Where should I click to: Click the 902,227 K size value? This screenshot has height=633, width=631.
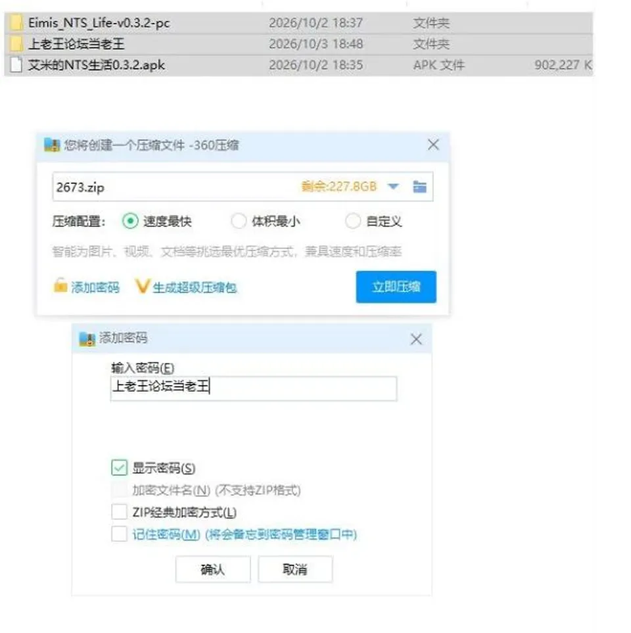563,65
